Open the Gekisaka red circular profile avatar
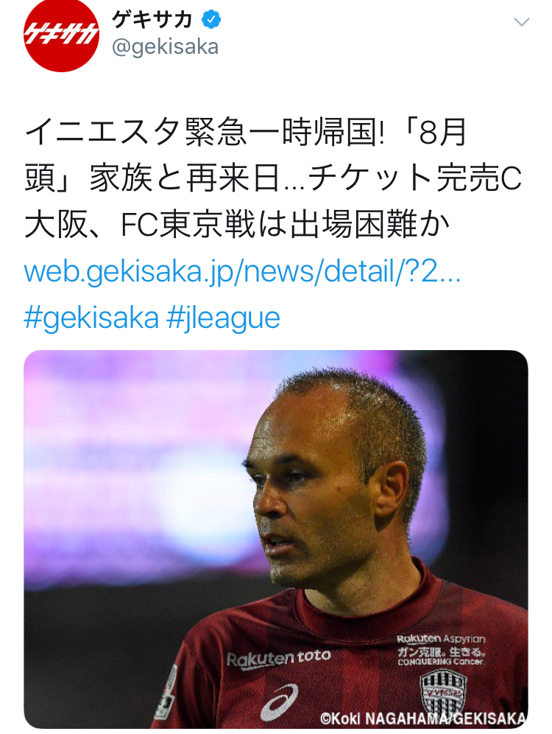 pyautogui.click(x=61, y=34)
